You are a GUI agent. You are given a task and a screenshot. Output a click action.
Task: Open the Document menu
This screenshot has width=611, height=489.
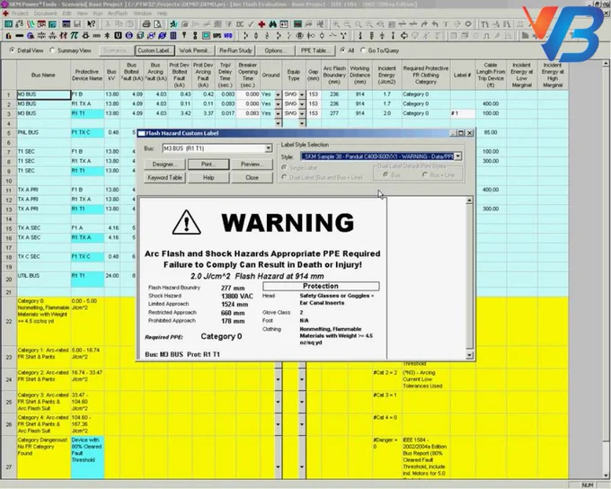tap(45, 13)
